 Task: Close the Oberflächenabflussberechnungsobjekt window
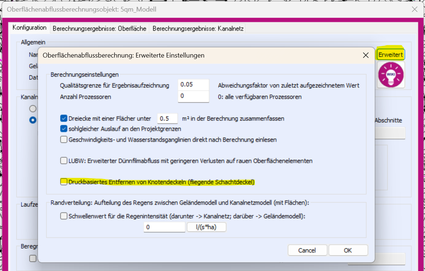(415, 9)
